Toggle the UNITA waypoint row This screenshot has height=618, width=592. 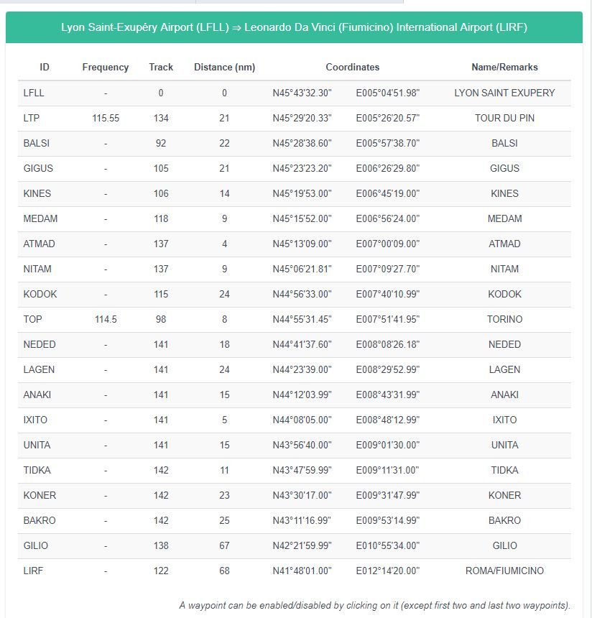click(295, 446)
